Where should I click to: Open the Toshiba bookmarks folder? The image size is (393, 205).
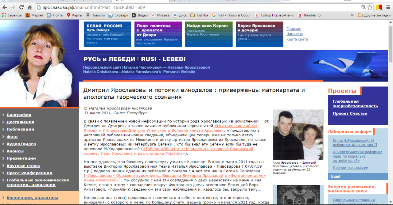tap(199, 15)
